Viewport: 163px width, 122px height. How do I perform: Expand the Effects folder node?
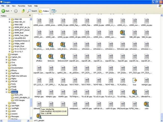pyautogui.click(x=6, y=70)
